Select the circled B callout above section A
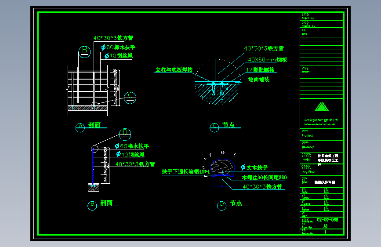381x247 pixels. (x=84, y=52)
